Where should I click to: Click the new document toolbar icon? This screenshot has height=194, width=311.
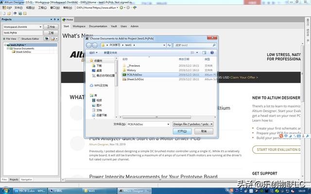[x=4, y=14]
